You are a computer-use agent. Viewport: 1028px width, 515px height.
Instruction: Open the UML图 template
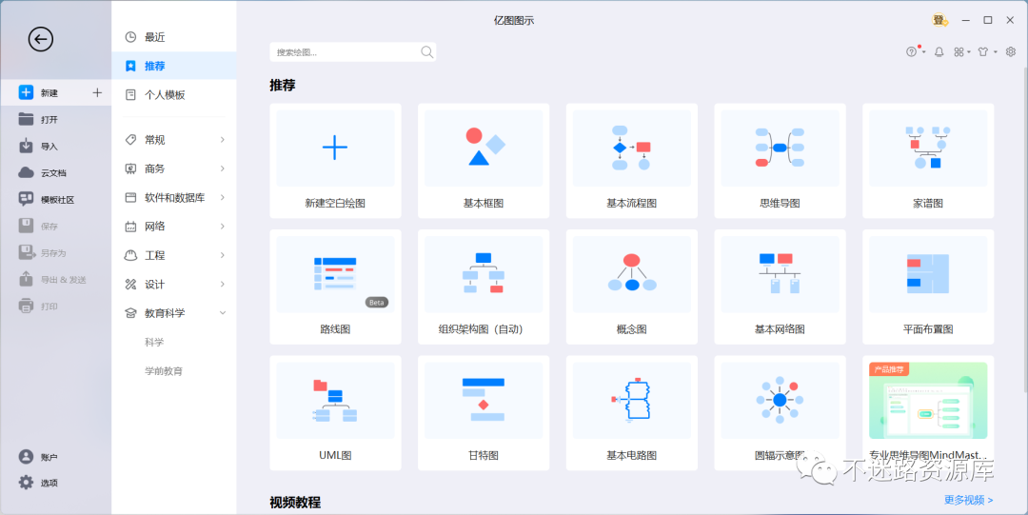point(335,412)
